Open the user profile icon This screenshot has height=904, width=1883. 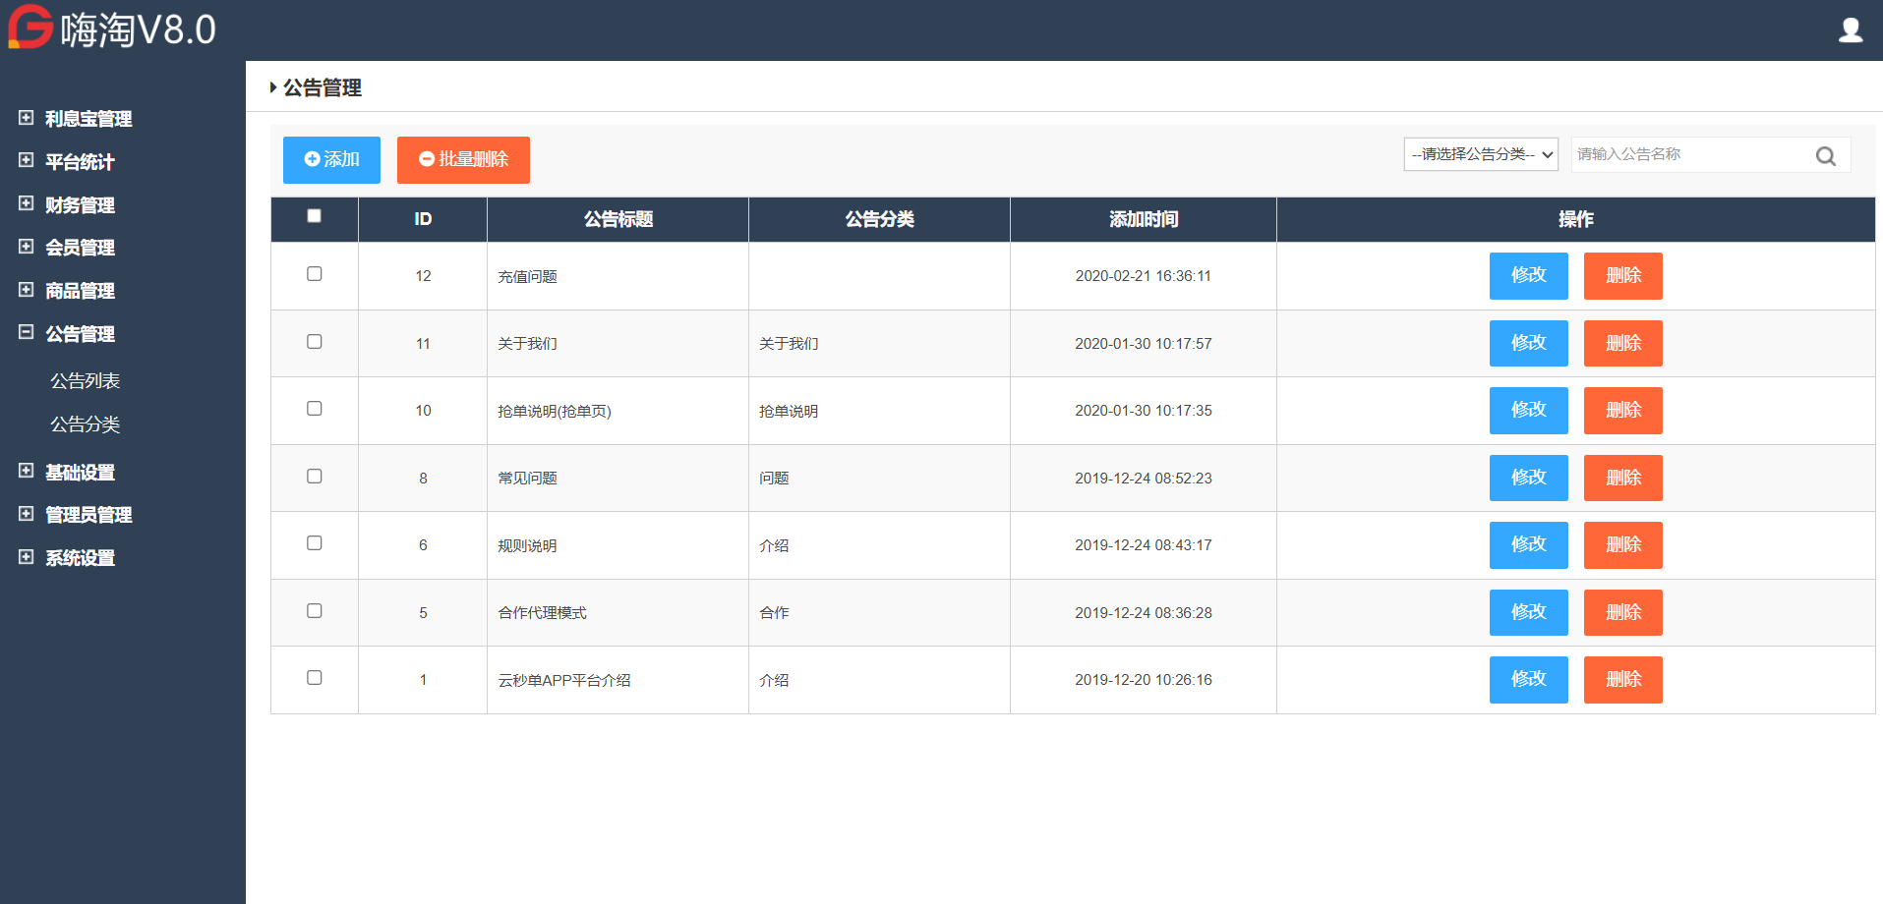(x=1851, y=30)
